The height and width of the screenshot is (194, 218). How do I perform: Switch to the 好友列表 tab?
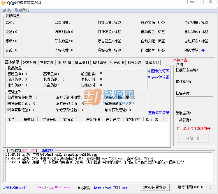30,62
